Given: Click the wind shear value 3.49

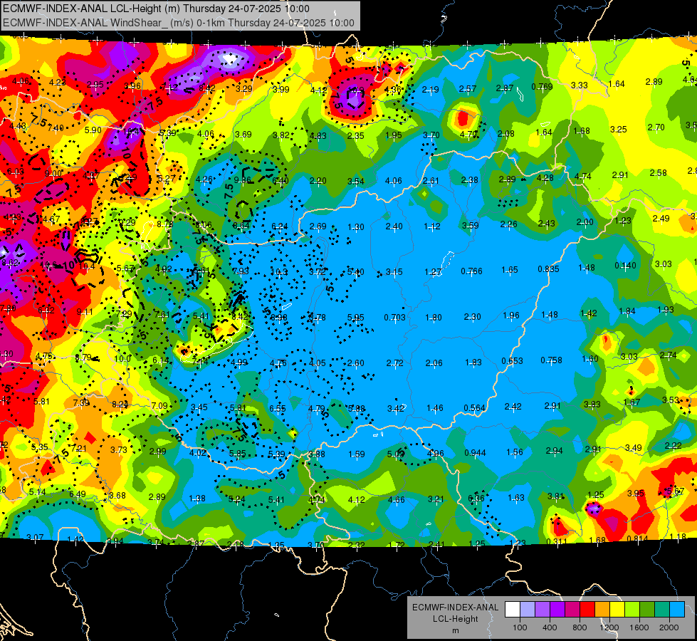Looking at the screenshot, I should tap(633, 447).
